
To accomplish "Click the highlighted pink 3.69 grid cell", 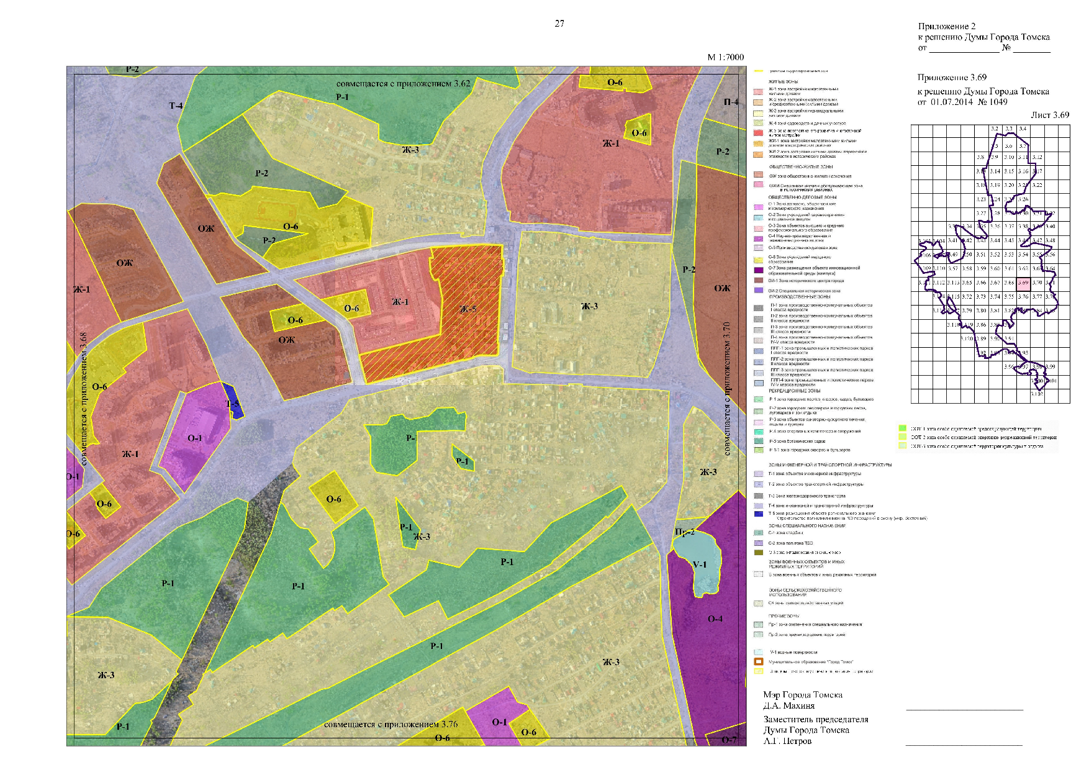I will [1023, 283].
